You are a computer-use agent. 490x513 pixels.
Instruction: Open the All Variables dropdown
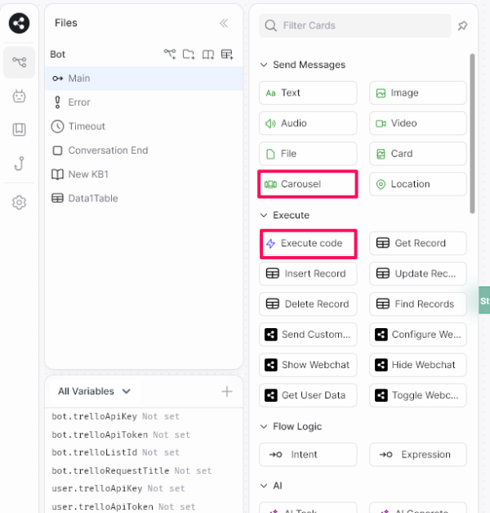tap(94, 391)
